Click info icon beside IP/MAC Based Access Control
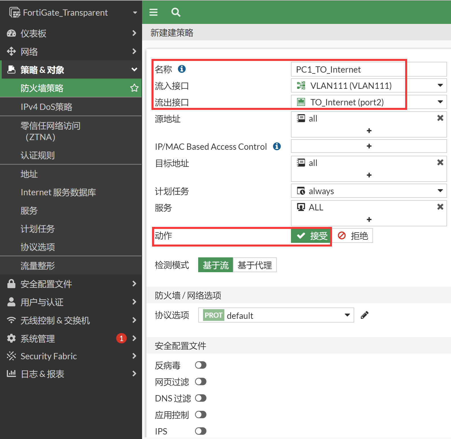 277,146
